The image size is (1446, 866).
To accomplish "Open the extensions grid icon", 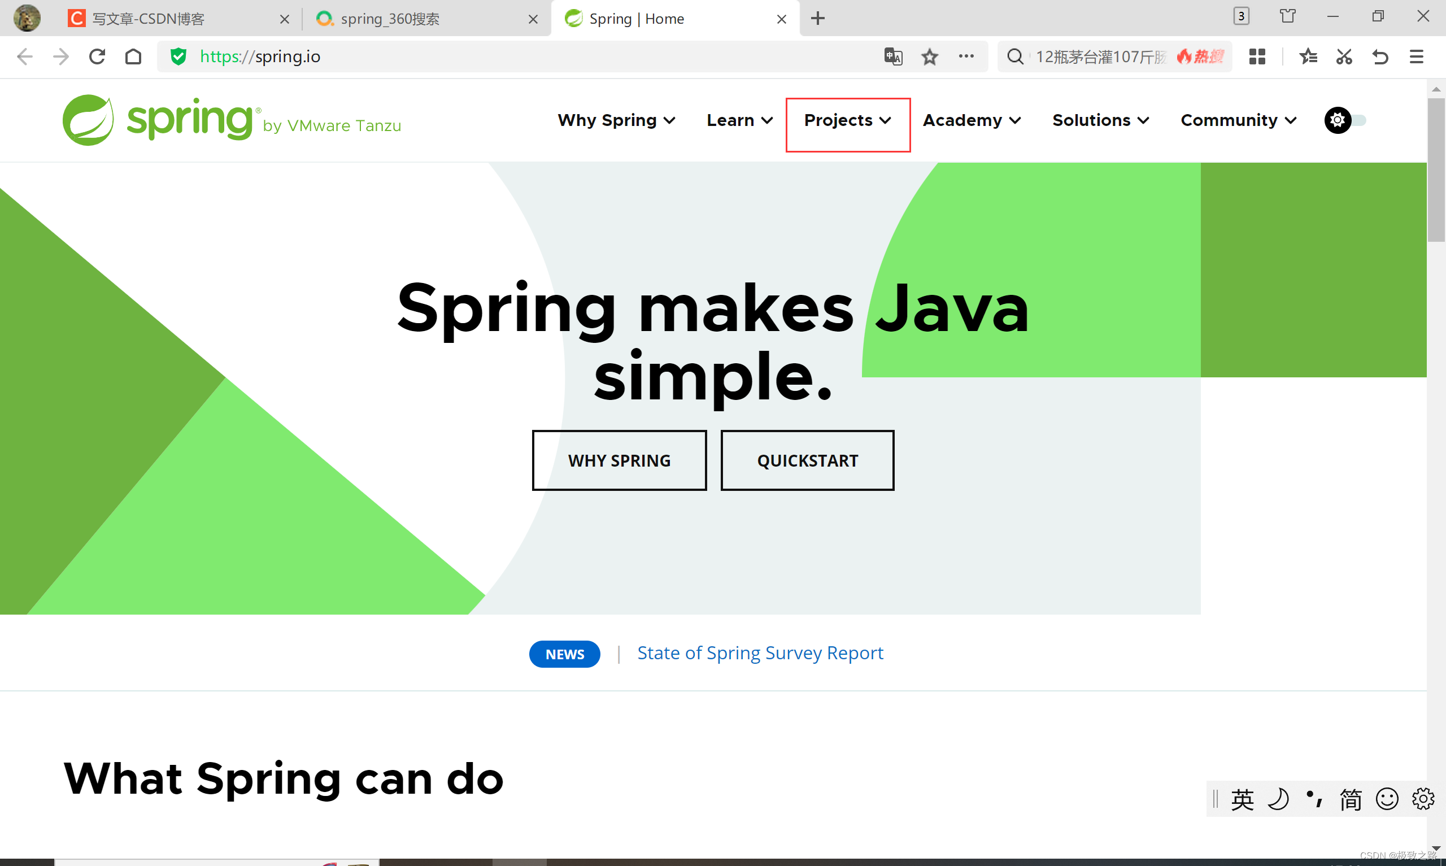I will (1257, 56).
